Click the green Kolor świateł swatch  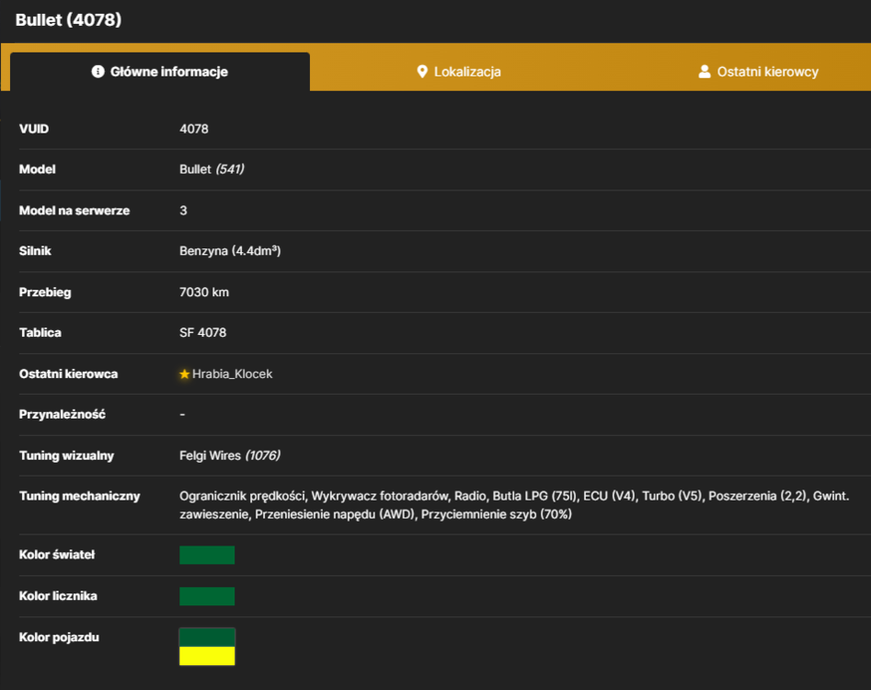[x=207, y=555]
